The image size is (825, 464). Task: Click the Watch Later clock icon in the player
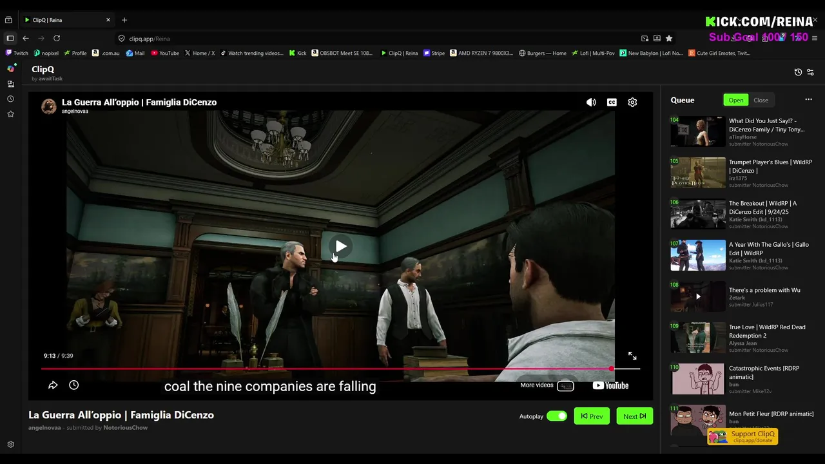click(74, 385)
